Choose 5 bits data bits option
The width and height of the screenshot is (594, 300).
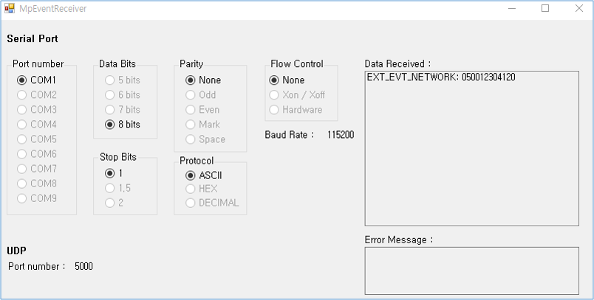tap(110, 80)
